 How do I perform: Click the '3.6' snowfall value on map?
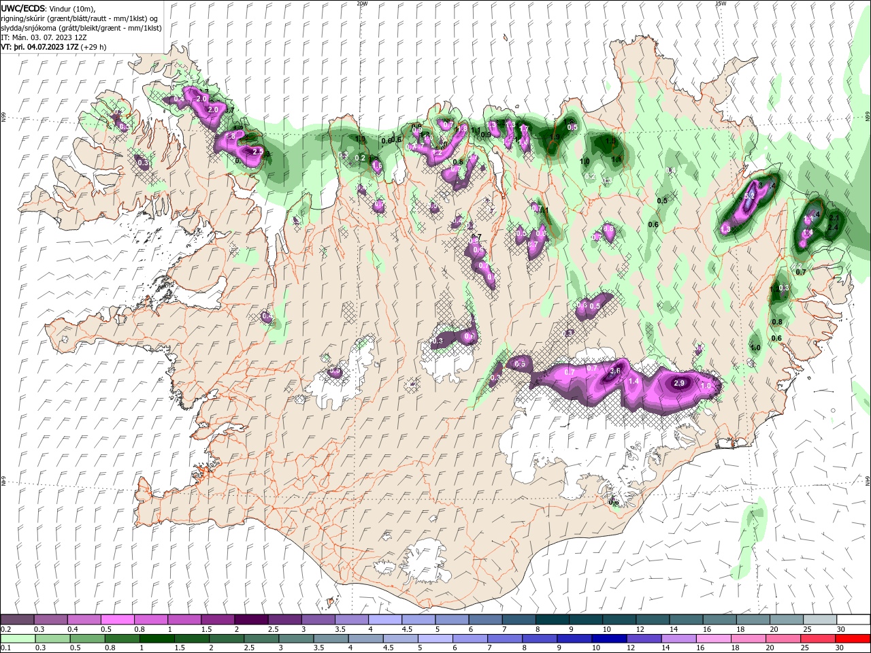[616, 371]
